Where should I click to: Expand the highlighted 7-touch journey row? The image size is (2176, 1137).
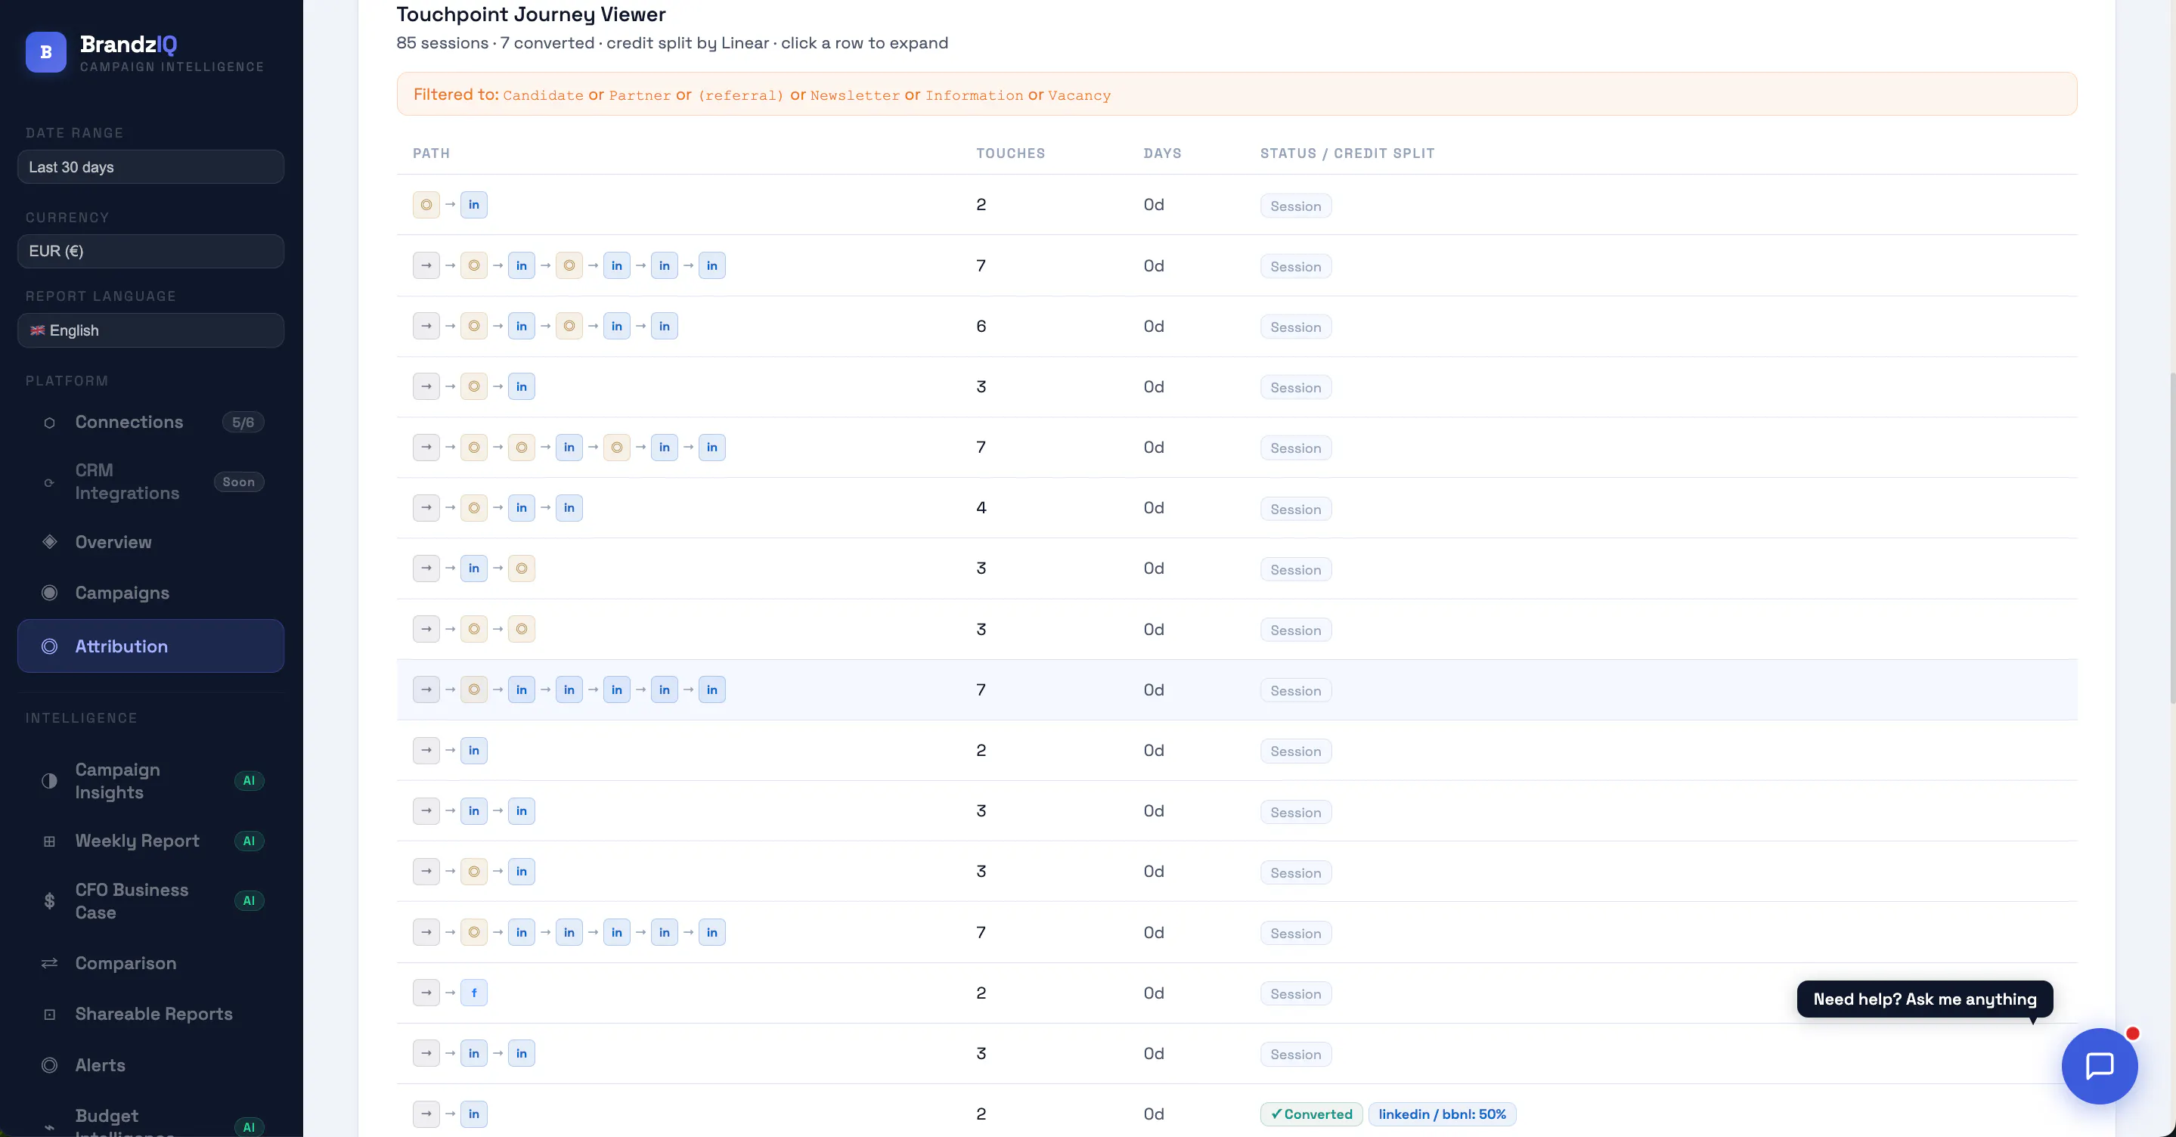(1237, 689)
